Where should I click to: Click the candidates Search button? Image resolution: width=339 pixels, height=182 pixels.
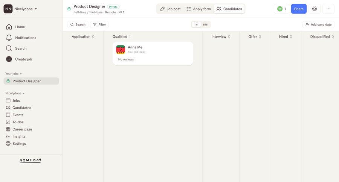(x=78, y=24)
